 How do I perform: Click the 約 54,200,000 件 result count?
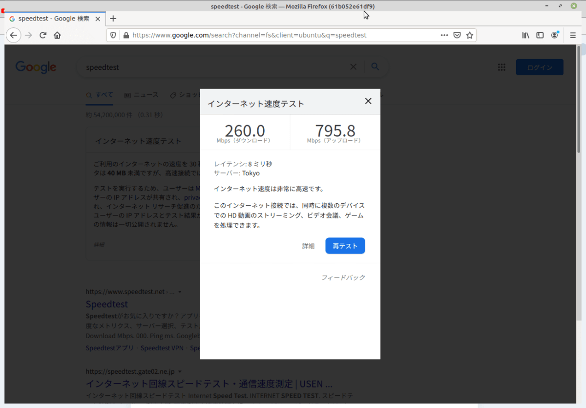coord(124,115)
